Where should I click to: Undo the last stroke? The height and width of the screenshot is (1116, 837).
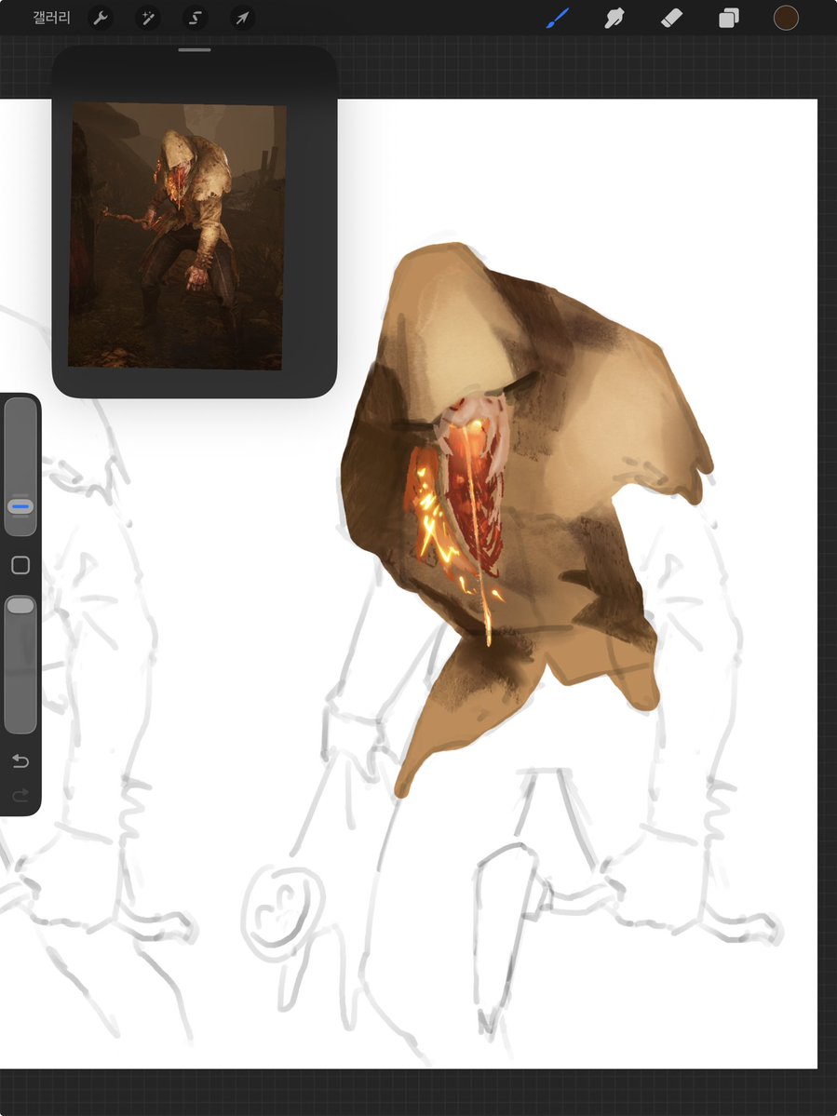(20, 761)
